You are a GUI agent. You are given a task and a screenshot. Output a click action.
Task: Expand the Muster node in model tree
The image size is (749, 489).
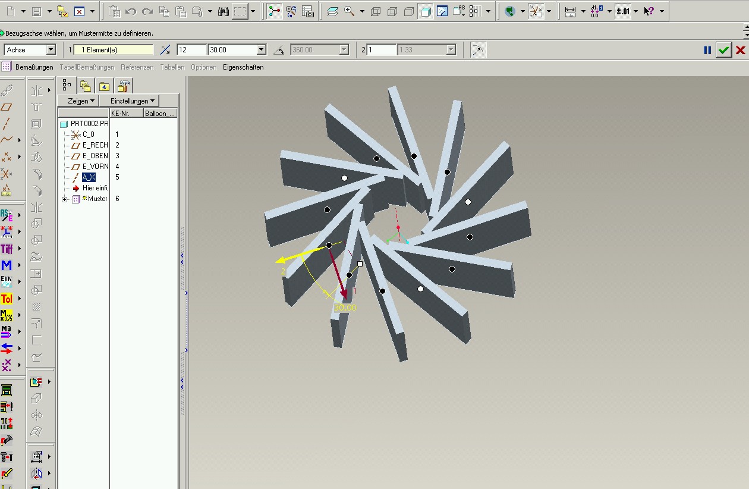tap(65, 199)
